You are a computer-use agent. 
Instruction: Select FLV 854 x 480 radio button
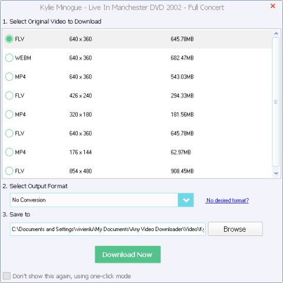(x=9, y=171)
